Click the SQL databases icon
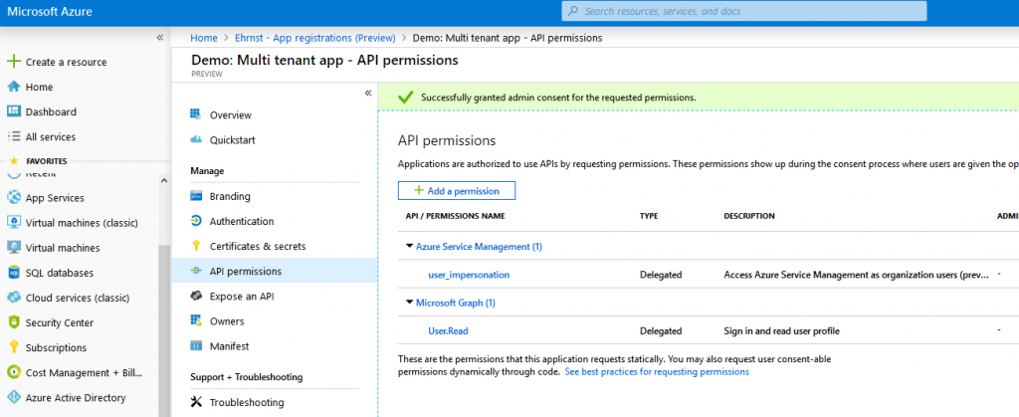Screen dimensions: 1019x417 point(14,273)
